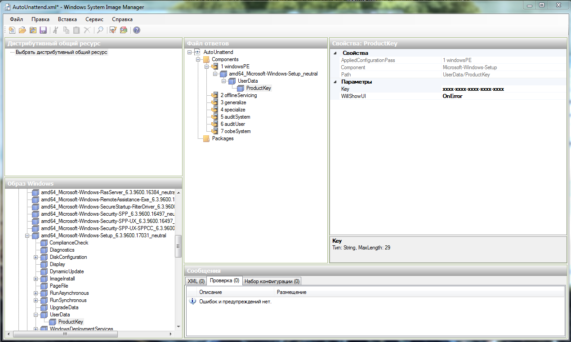Click the Open Answer File folder icon

[22, 30]
